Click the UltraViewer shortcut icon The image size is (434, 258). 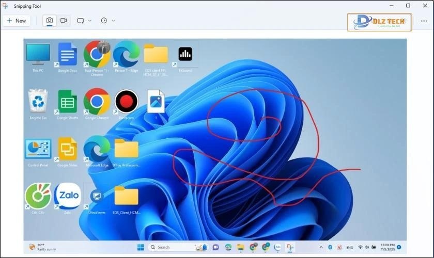(x=96, y=196)
